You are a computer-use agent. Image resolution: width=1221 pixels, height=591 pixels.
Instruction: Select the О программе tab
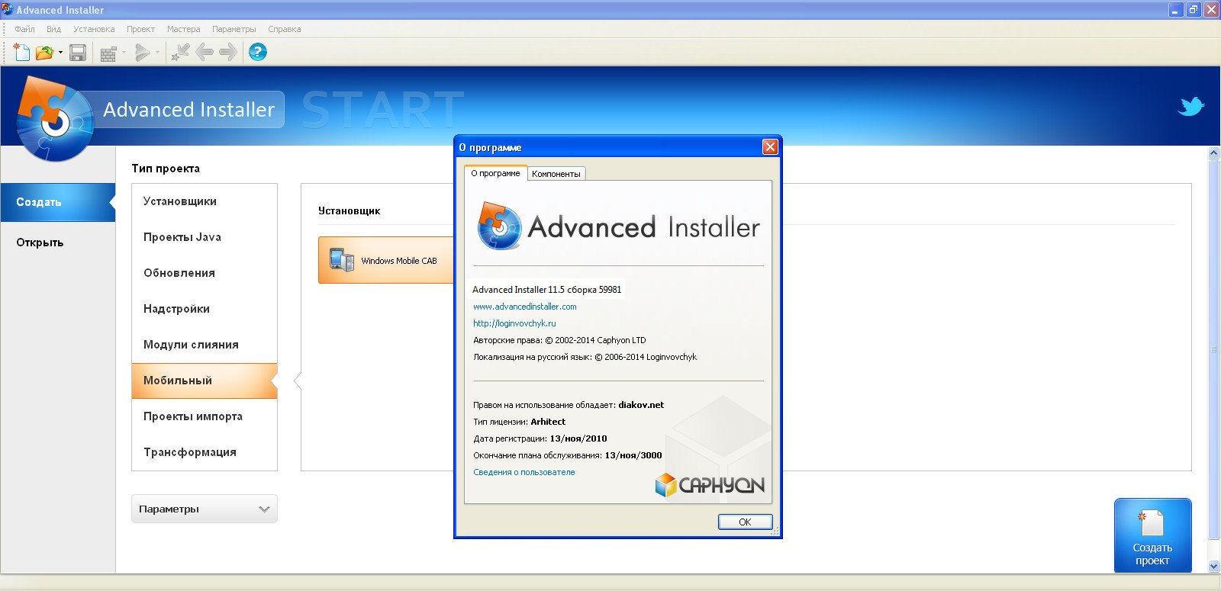(x=495, y=173)
